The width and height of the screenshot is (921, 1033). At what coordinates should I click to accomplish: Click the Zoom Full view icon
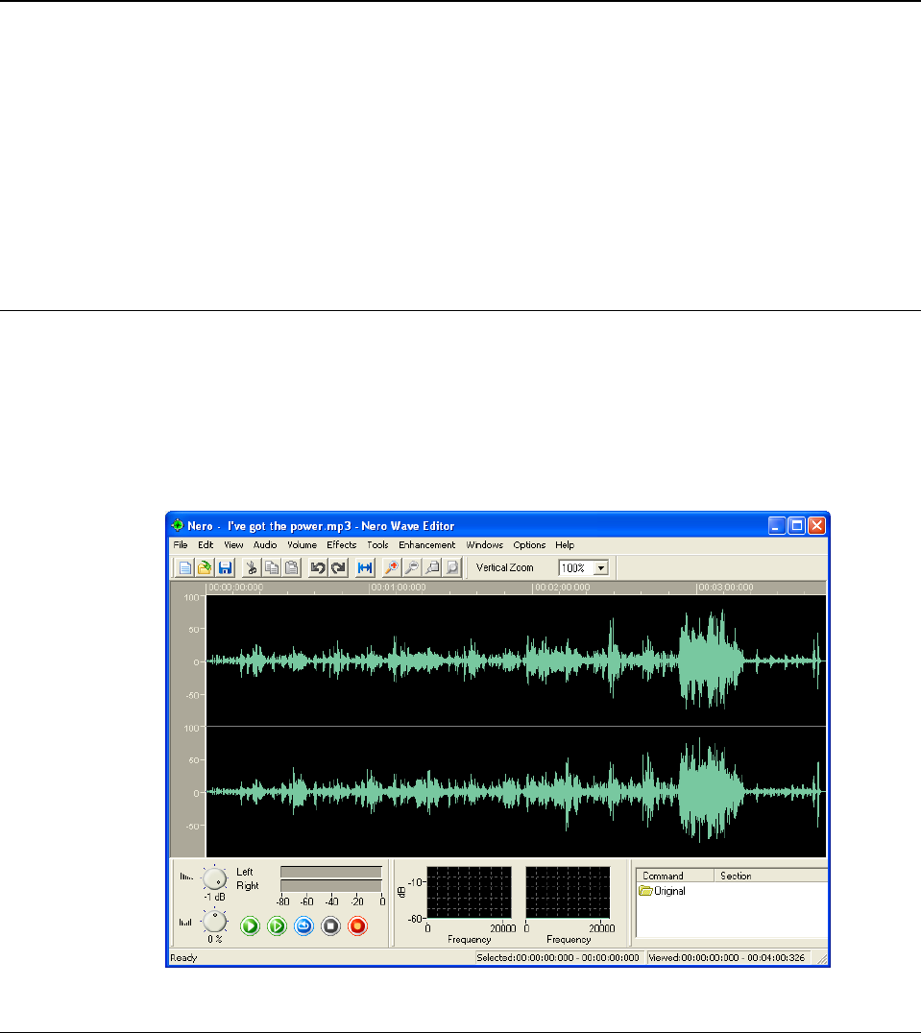(452, 567)
